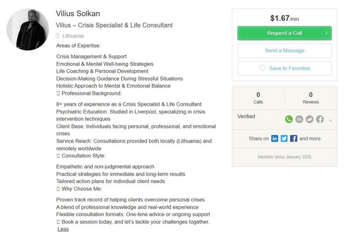This screenshot has height=244, width=344.
Task: Share profile on Facebook
Action: pyautogui.click(x=294, y=139)
